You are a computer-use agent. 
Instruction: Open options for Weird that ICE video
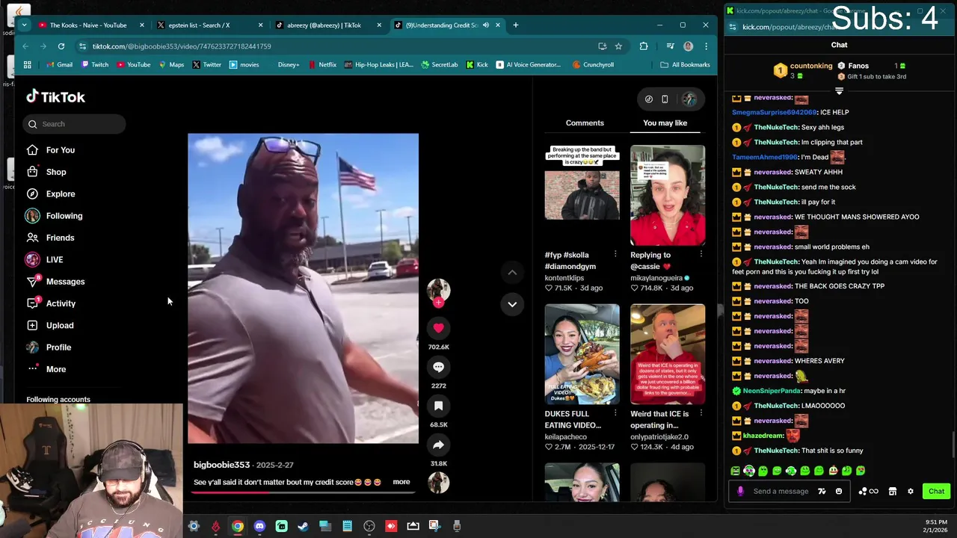pos(701,412)
